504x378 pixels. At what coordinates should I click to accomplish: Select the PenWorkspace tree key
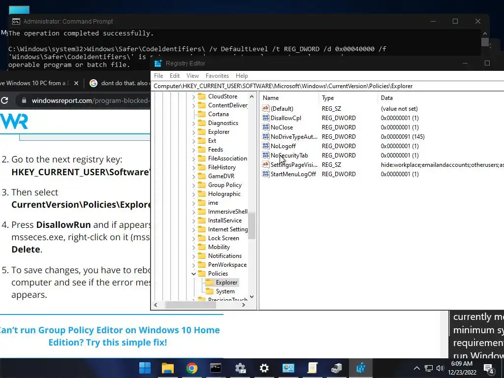click(x=227, y=265)
